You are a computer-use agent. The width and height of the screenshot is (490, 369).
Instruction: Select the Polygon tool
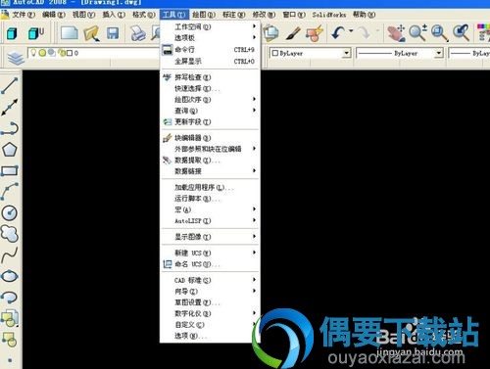10,150
